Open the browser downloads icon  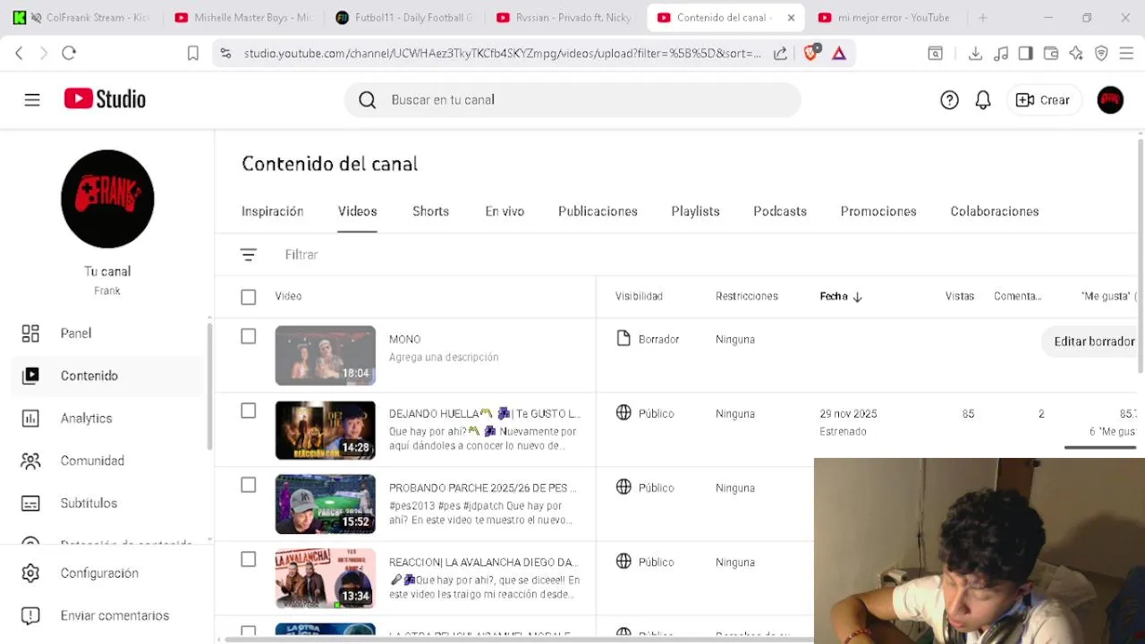(x=976, y=53)
